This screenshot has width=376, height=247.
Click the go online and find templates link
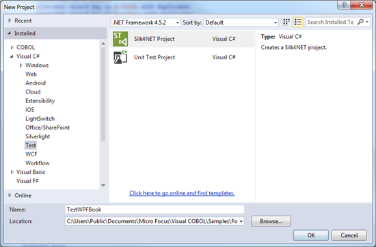(182, 193)
